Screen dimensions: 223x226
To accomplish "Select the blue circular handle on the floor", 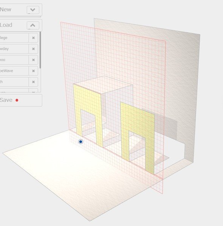I will click(81, 142).
